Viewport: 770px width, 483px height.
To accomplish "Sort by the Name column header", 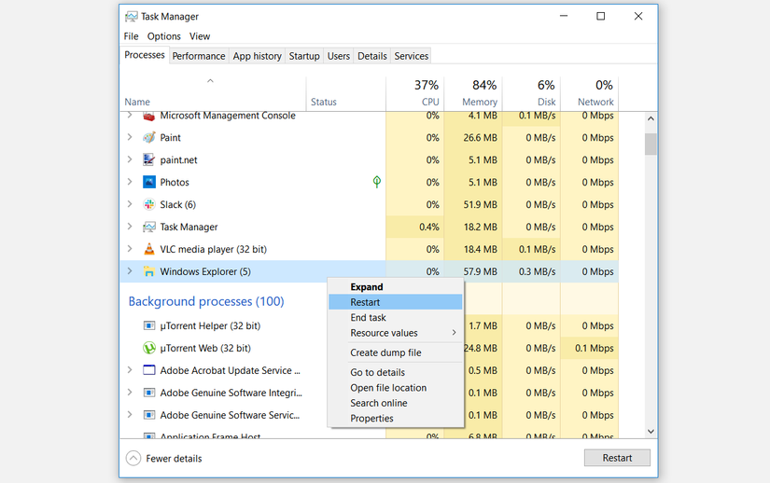I will coord(213,93).
